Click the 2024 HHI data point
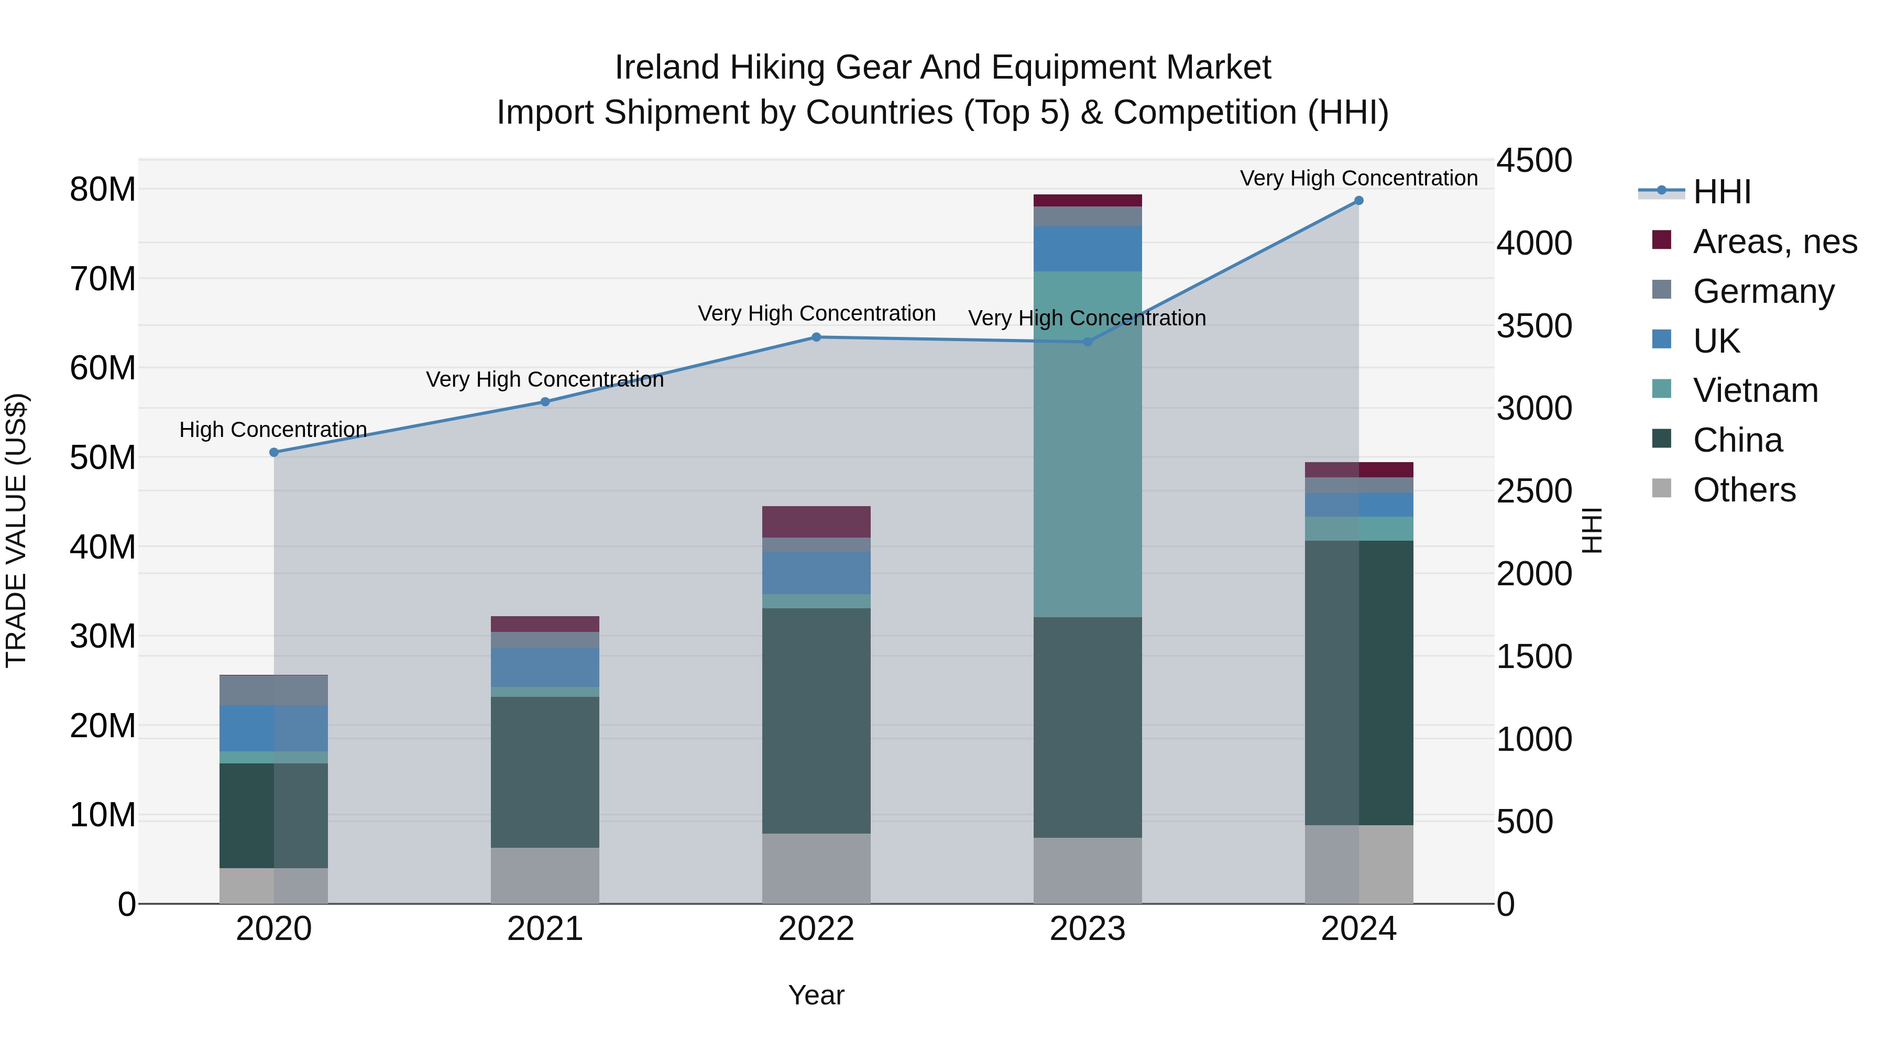1886x1061 pixels. click(x=1359, y=201)
